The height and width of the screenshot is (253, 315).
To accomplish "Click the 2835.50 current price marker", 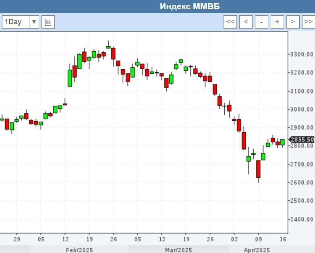I will point(302,139).
